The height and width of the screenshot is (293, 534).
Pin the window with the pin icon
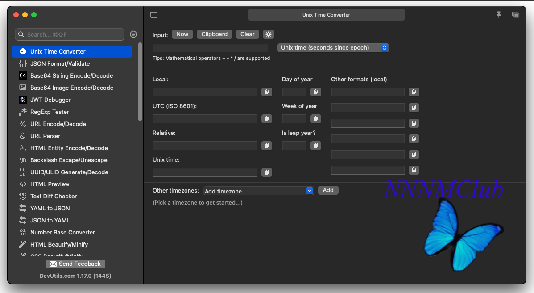499,15
